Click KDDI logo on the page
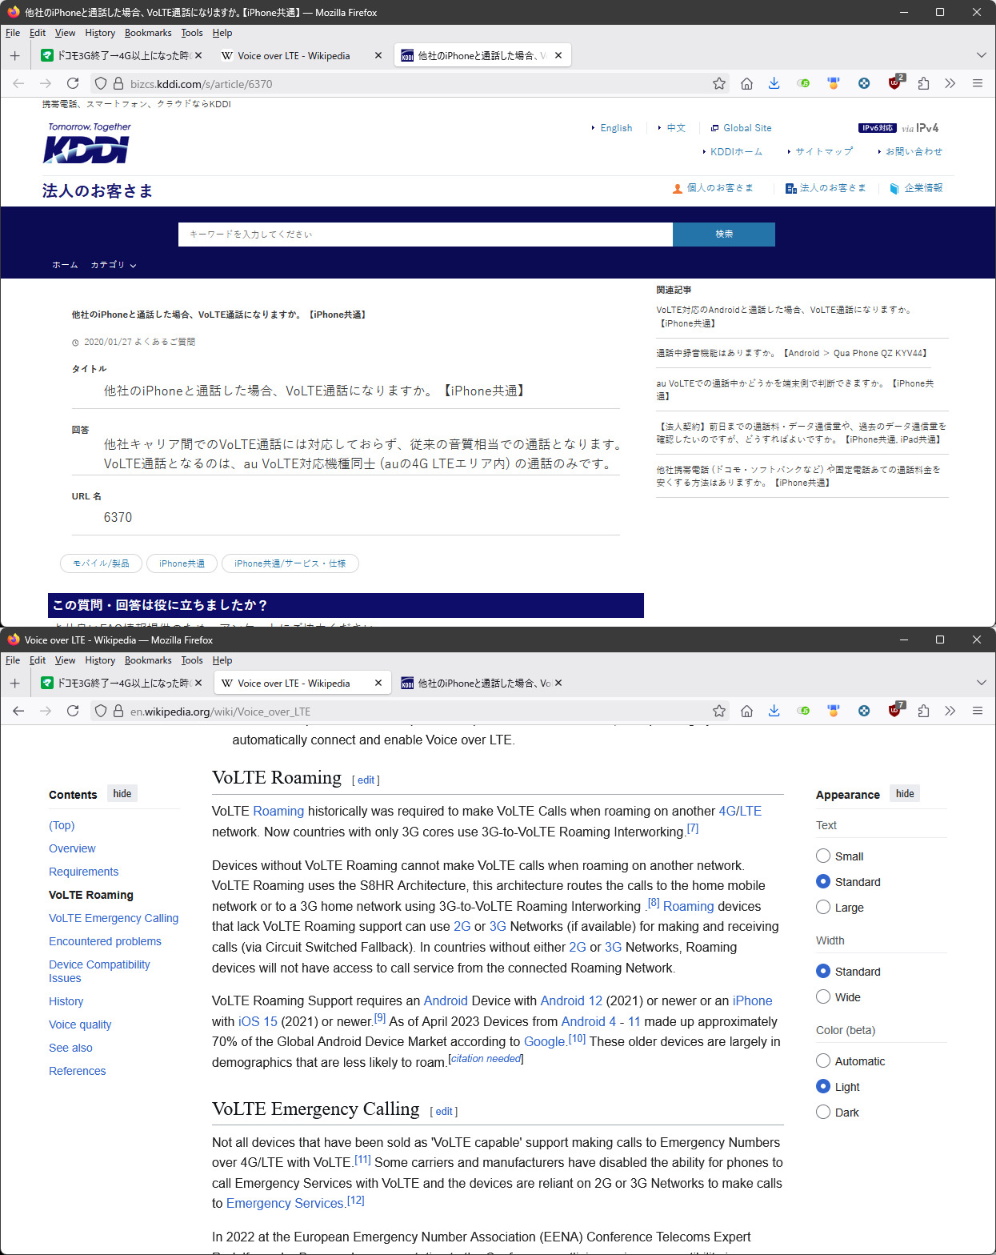This screenshot has height=1255, width=996. tap(88, 144)
